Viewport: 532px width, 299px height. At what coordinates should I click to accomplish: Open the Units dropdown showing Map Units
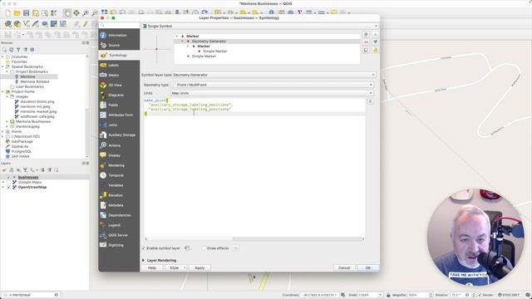tap(272, 93)
